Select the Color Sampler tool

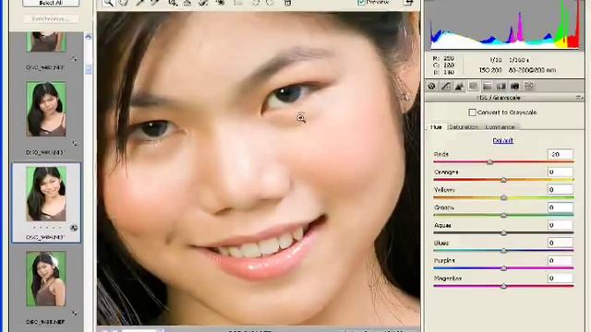click(155, 3)
